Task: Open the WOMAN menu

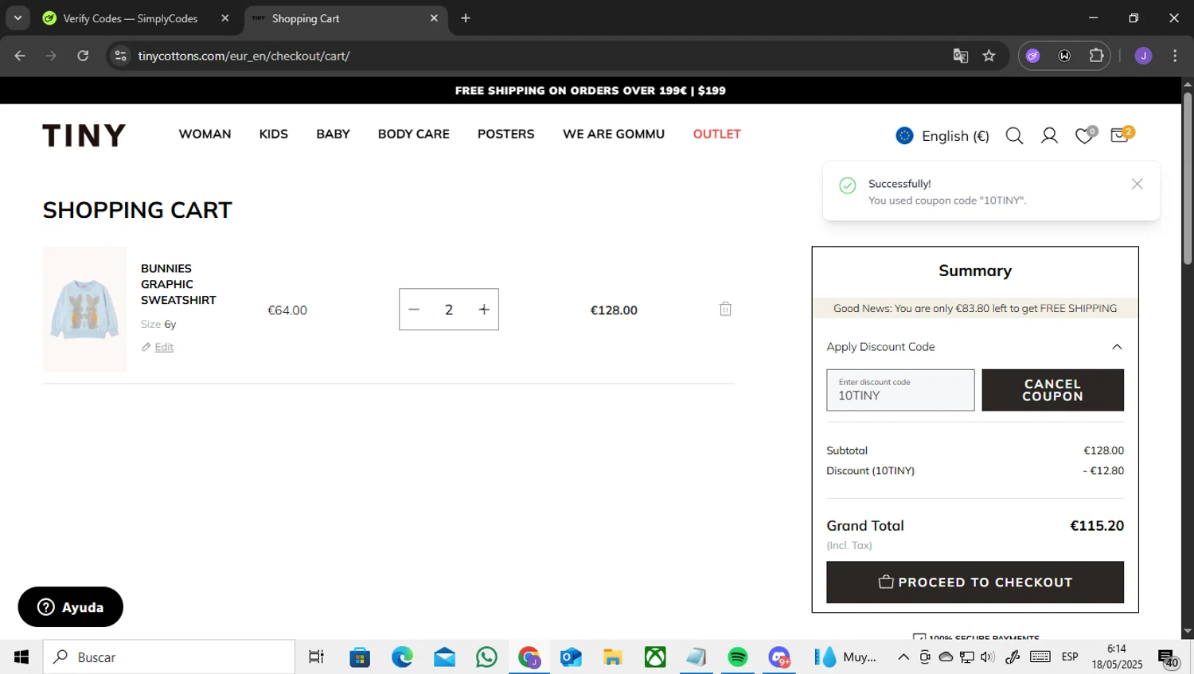Action: coord(205,134)
